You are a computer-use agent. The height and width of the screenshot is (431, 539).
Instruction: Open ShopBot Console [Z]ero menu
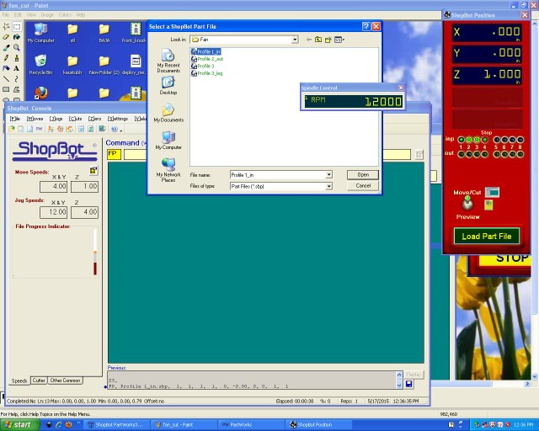pyautogui.click(x=94, y=119)
